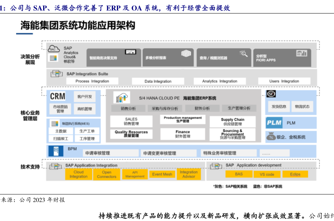This screenshot has height=221, width=334.
Task: Click the Users Integration box
Action: click(x=284, y=81)
